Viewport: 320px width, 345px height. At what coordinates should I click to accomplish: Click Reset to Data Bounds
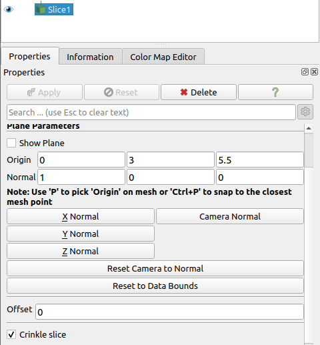[155, 286]
